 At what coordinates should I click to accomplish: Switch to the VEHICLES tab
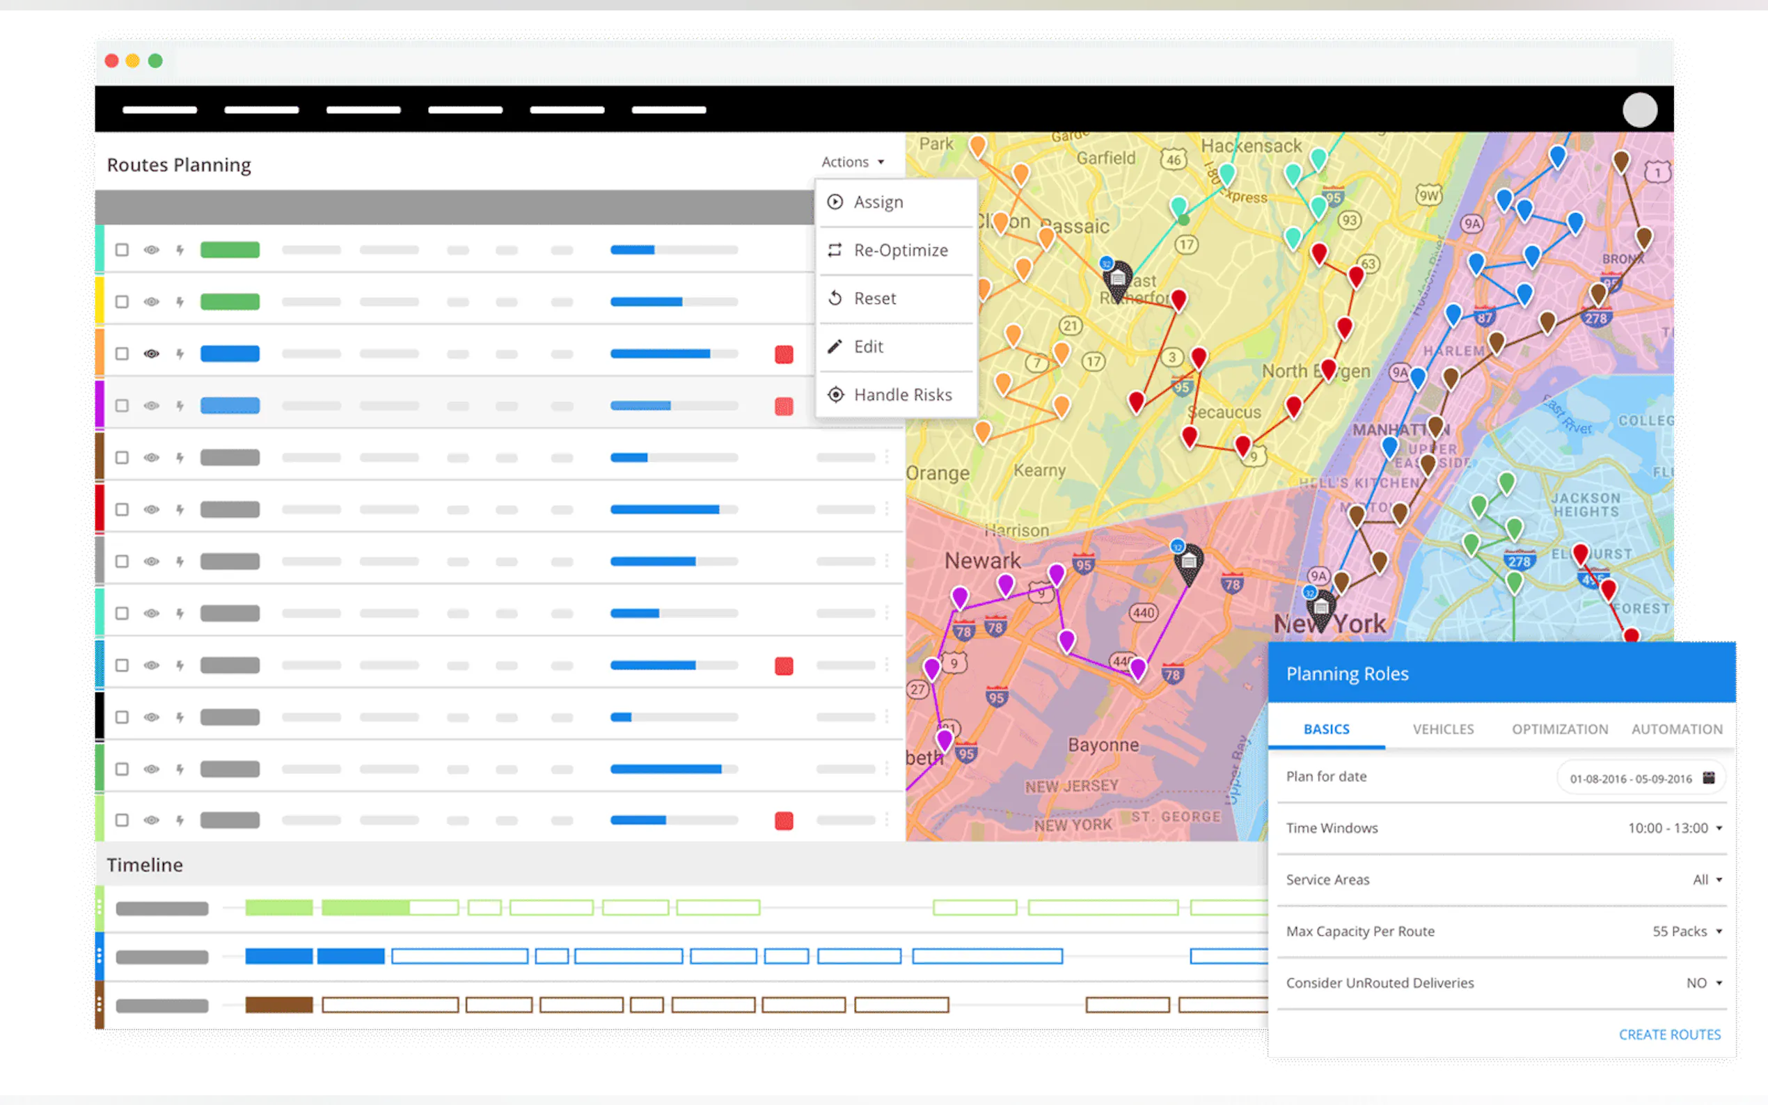pos(1443,729)
